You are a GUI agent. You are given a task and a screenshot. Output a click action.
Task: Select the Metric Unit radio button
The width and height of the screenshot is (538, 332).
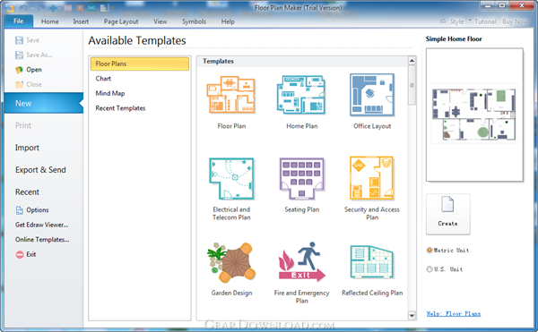[430, 251]
